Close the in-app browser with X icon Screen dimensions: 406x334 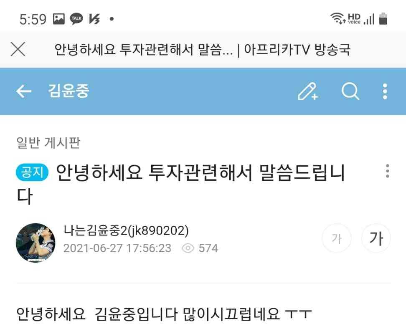point(18,49)
